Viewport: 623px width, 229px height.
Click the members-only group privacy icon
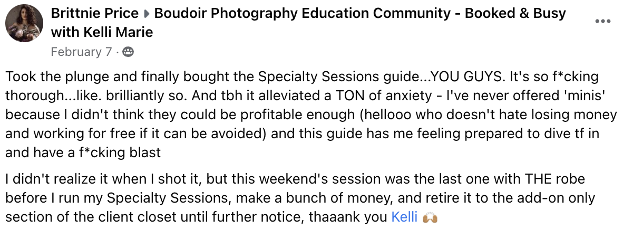coord(128,52)
